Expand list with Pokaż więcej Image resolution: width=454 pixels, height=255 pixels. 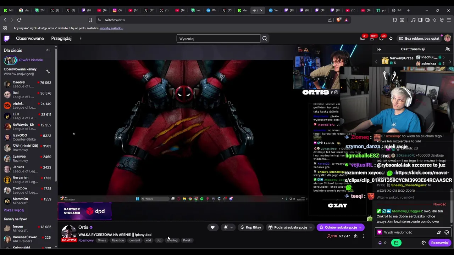pyautogui.click(x=14, y=210)
